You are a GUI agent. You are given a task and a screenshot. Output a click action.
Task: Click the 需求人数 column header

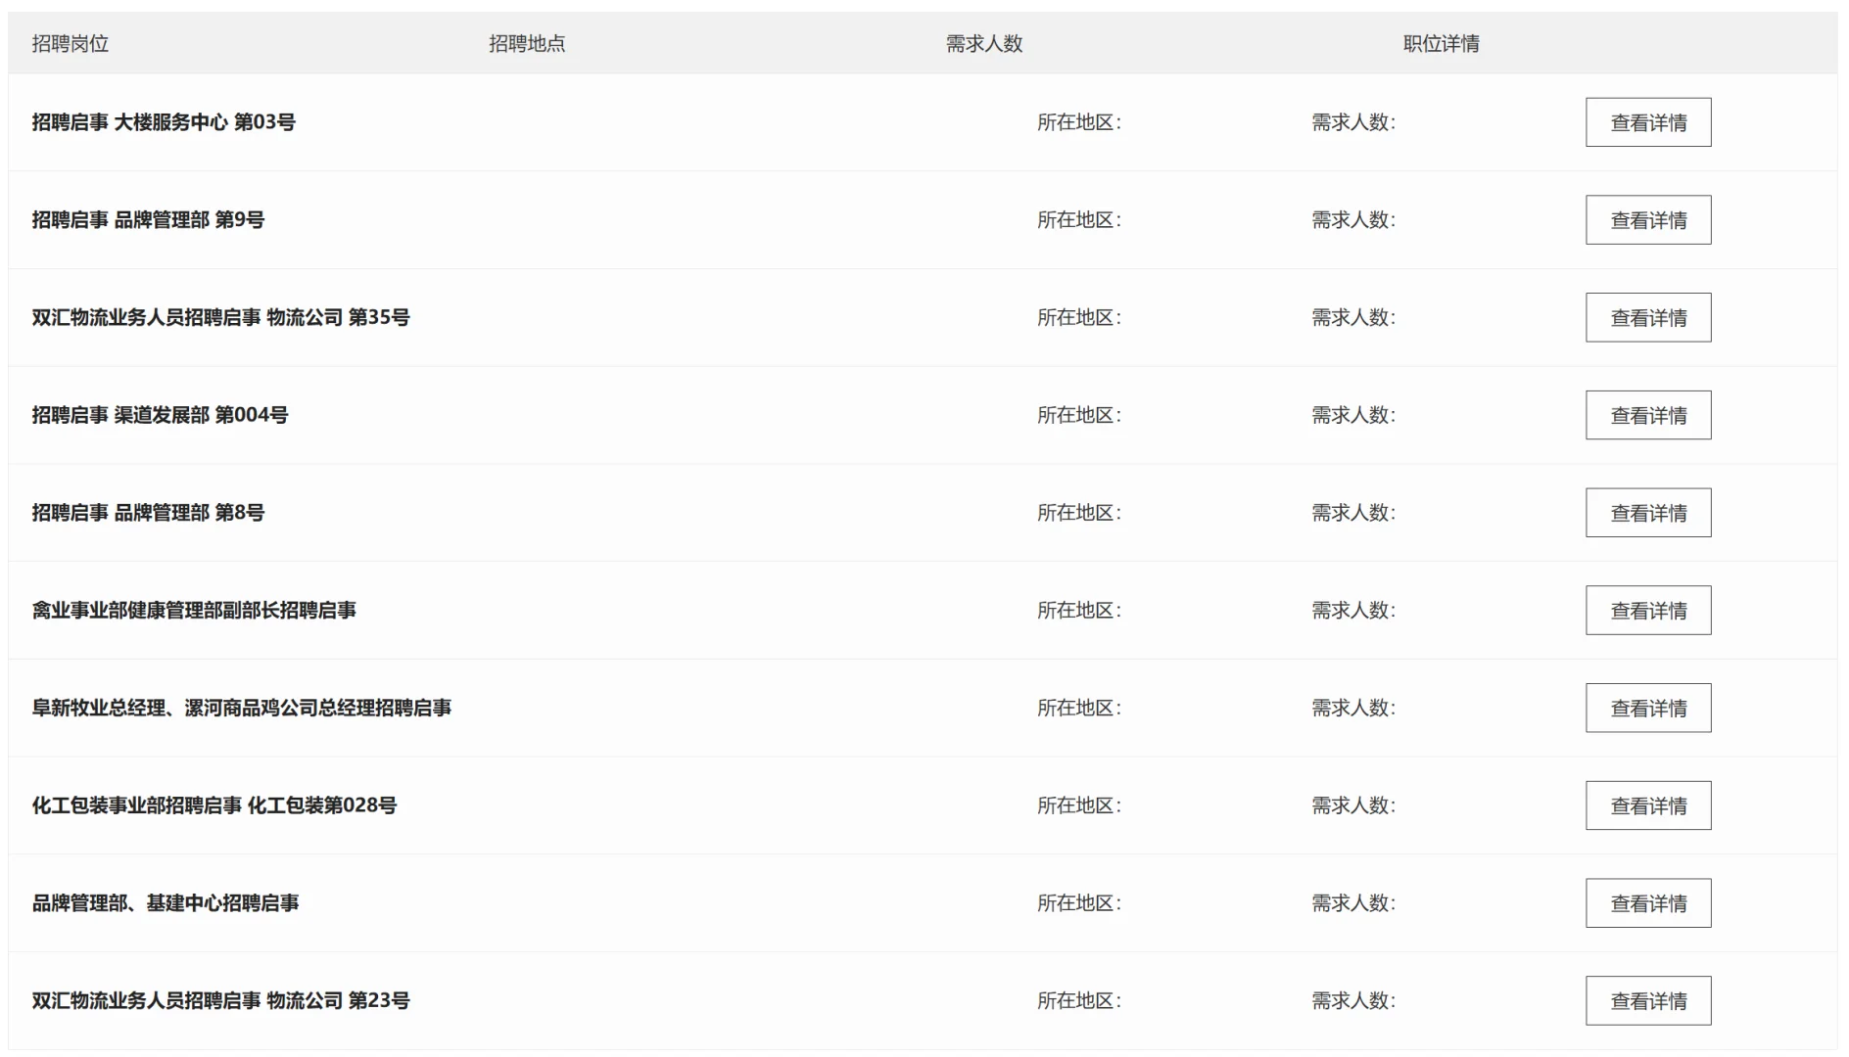tap(984, 43)
